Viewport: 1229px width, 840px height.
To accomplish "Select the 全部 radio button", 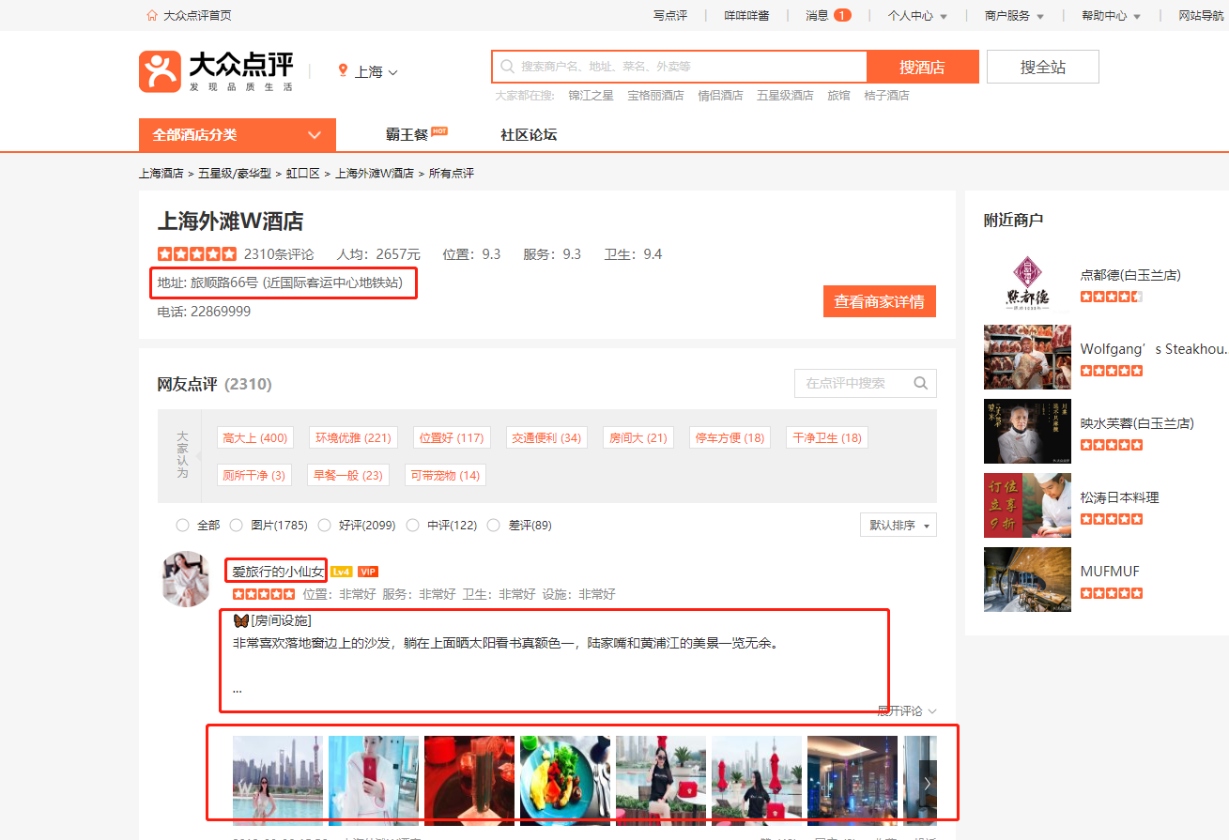I will tap(182, 525).
